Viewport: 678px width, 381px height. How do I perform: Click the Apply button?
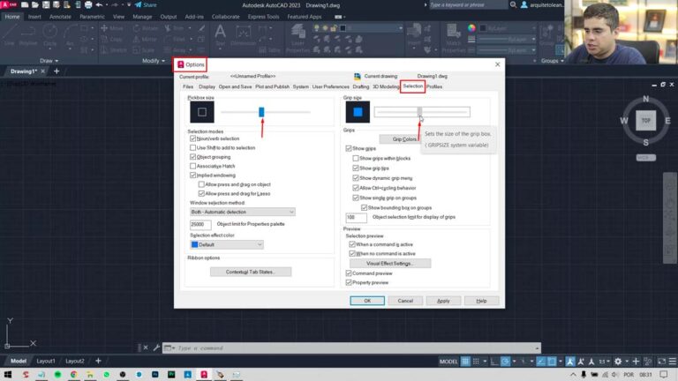pos(443,301)
